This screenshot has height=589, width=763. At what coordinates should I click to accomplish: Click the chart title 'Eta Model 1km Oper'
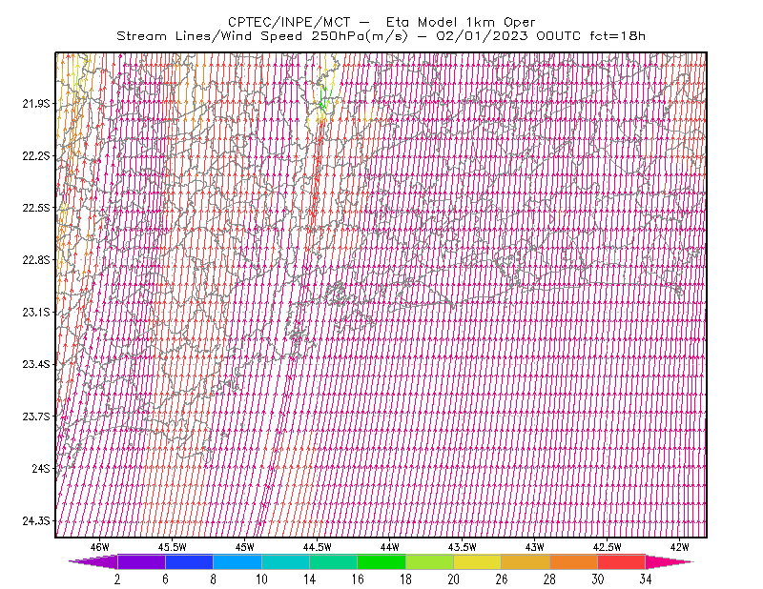point(461,22)
